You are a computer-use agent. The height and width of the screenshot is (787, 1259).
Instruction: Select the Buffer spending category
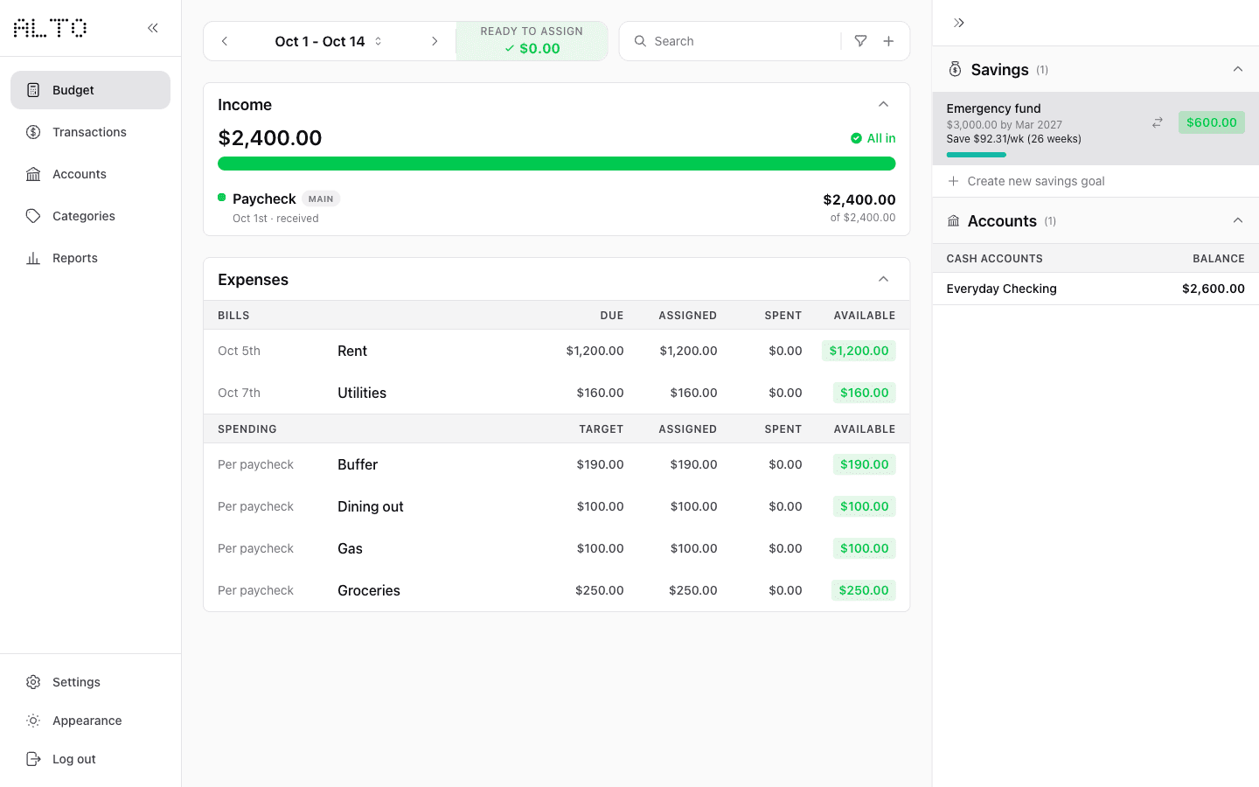point(556,464)
